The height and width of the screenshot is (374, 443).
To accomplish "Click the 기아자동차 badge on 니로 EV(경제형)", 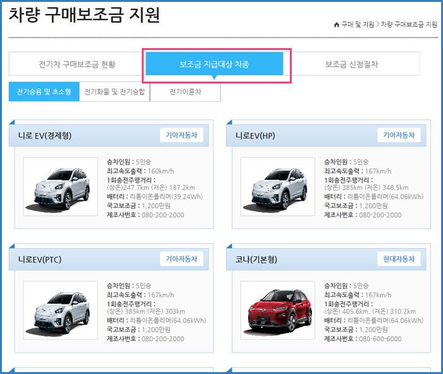I will (182, 135).
